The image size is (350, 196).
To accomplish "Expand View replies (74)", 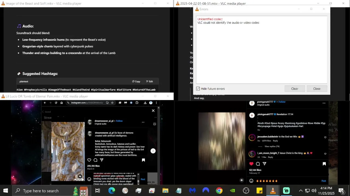I will 272,146.
